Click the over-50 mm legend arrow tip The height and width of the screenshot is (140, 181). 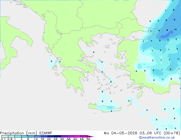click(x=90, y=136)
